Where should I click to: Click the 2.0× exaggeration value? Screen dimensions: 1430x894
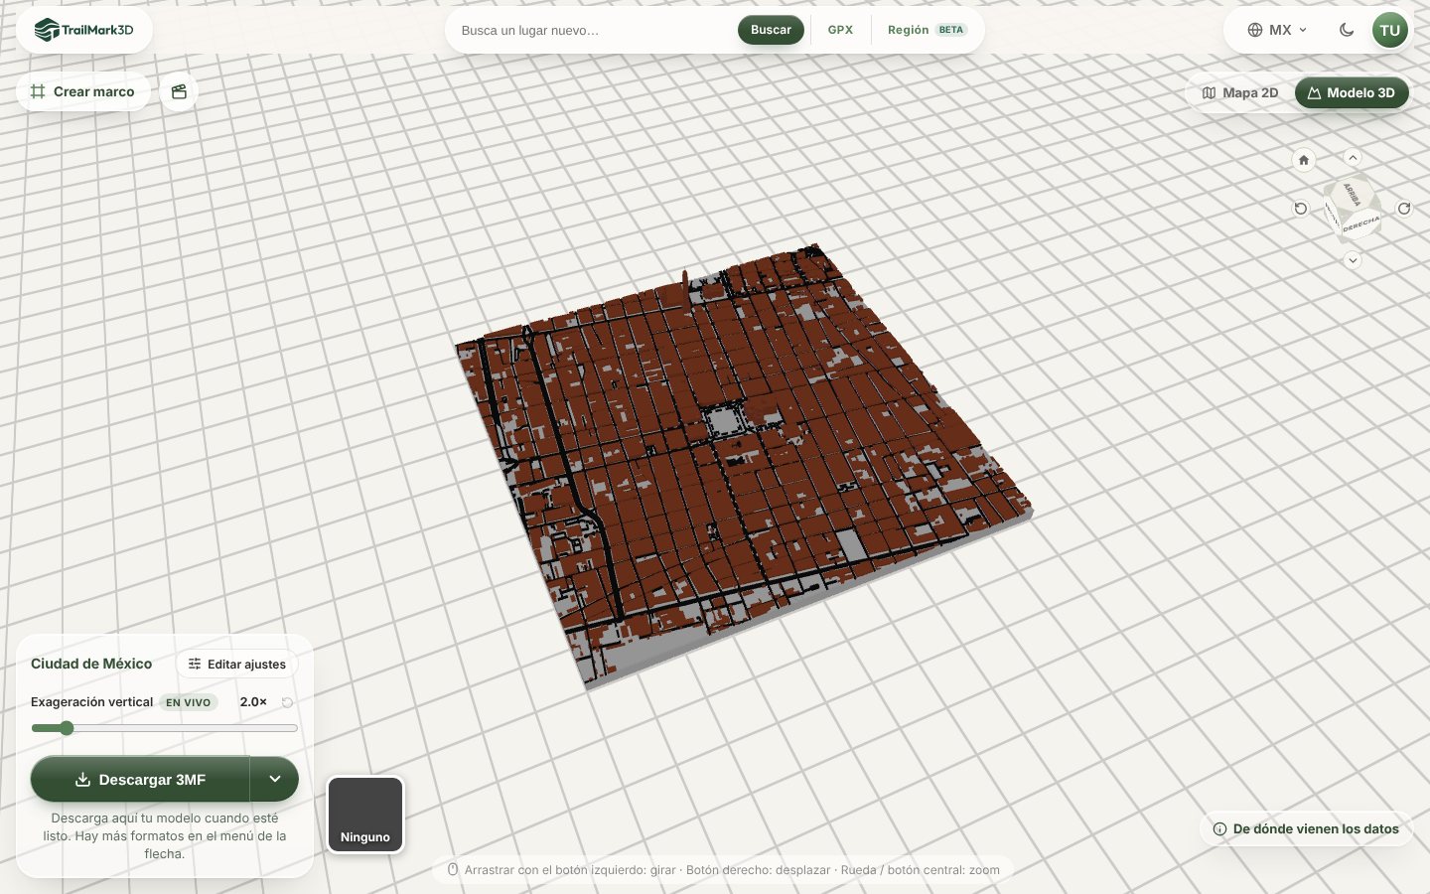(253, 701)
